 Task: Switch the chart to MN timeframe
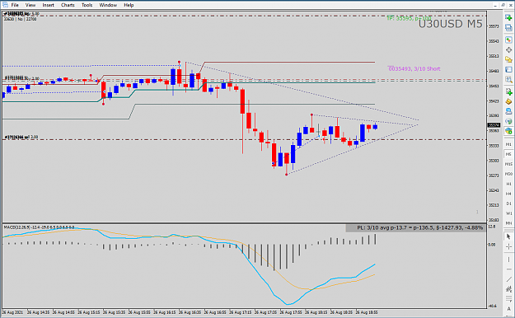[508, 223]
